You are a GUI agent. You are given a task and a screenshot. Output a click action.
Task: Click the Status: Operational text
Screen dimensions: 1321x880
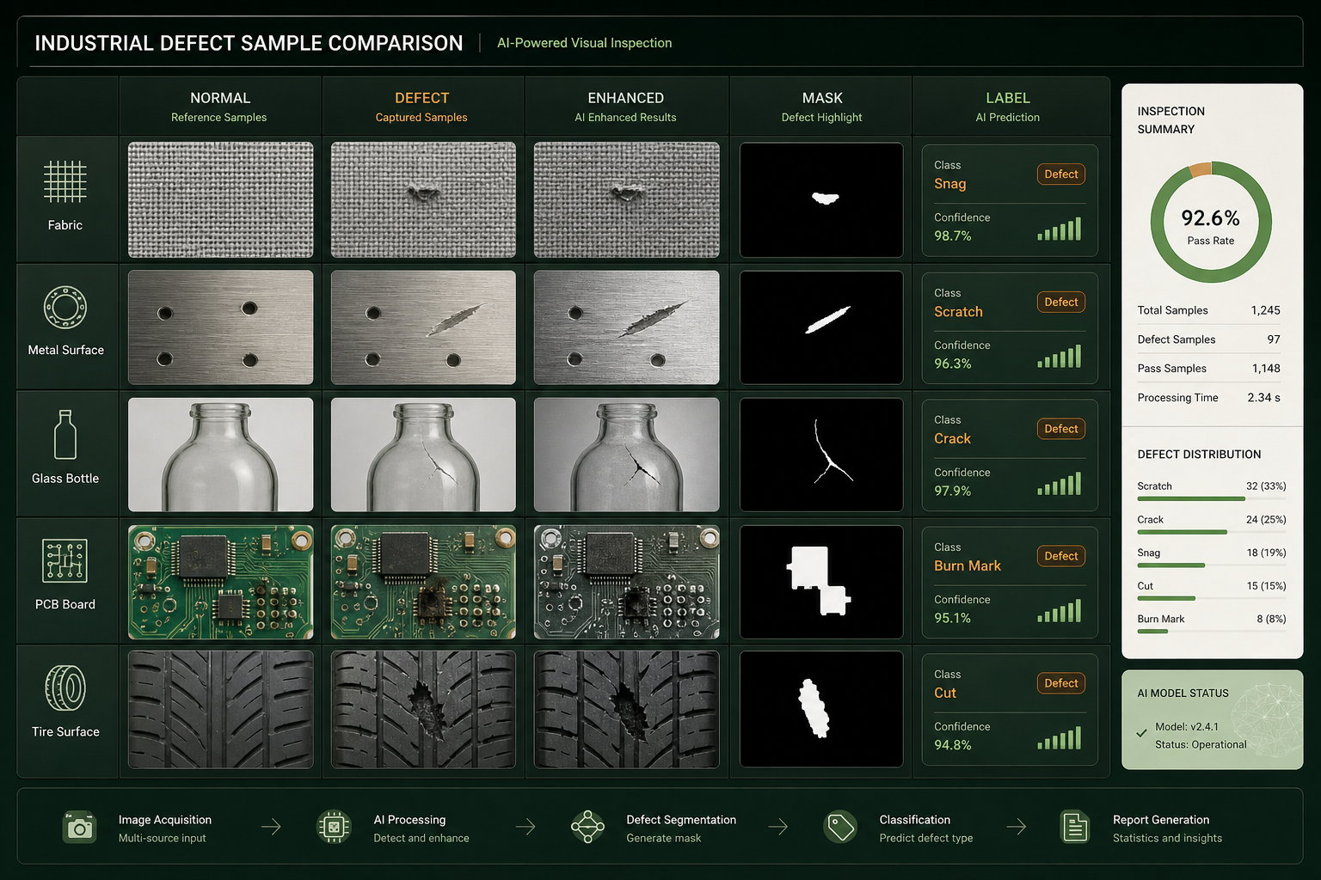pyautogui.click(x=1201, y=744)
